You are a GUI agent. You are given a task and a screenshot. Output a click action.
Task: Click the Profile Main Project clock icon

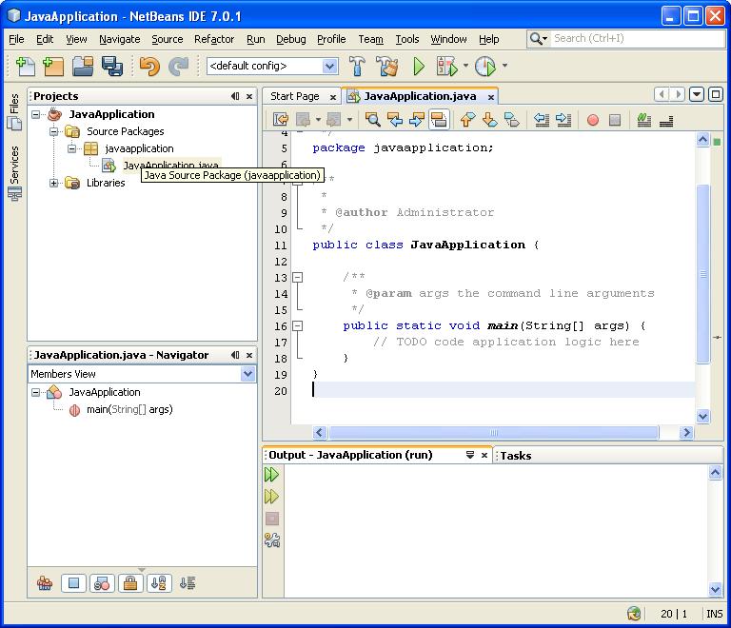[485, 67]
